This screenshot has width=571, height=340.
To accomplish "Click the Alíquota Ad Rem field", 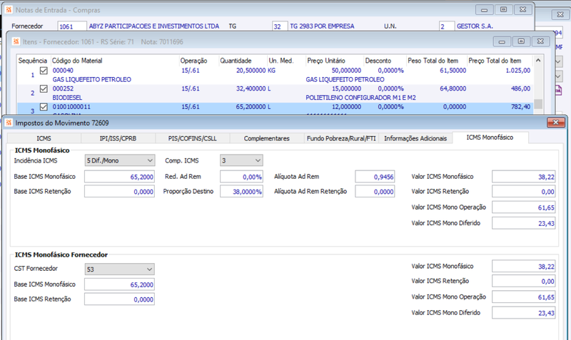I will 375,177.
